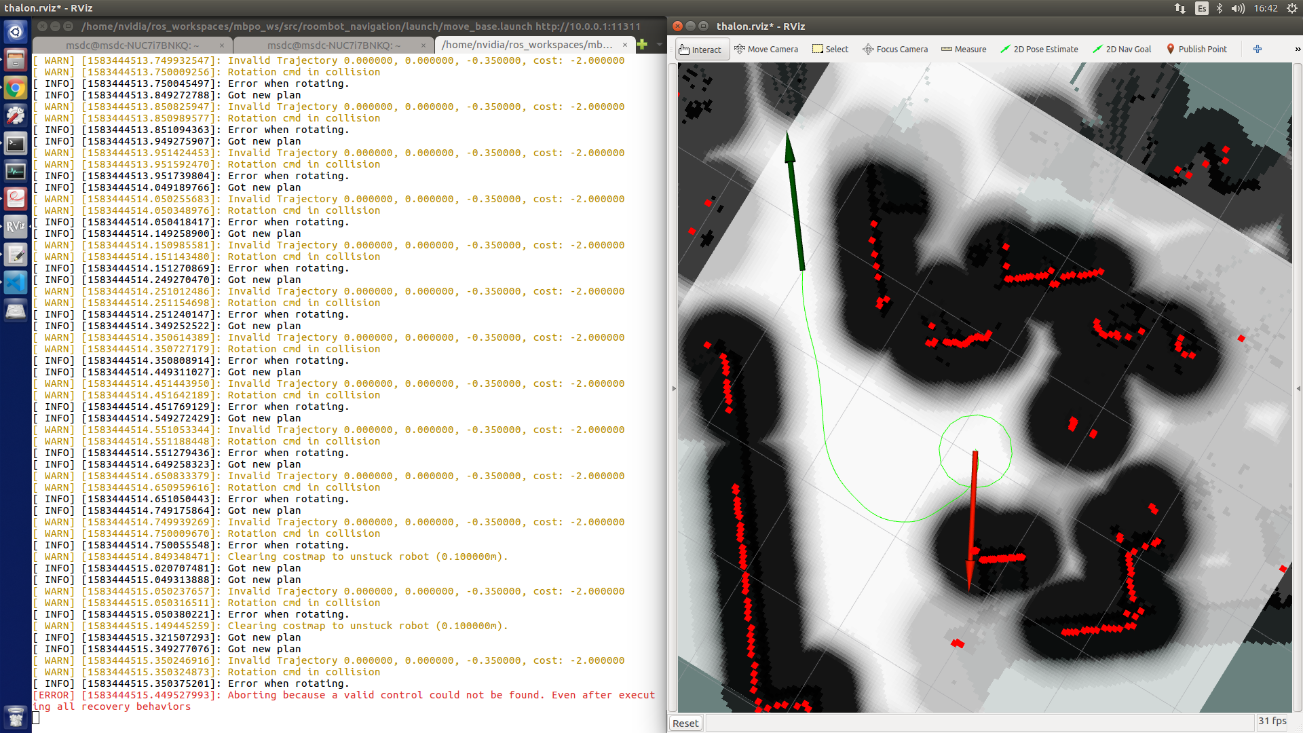Click the Bluetooth indicator icon

(x=1220, y=8)
